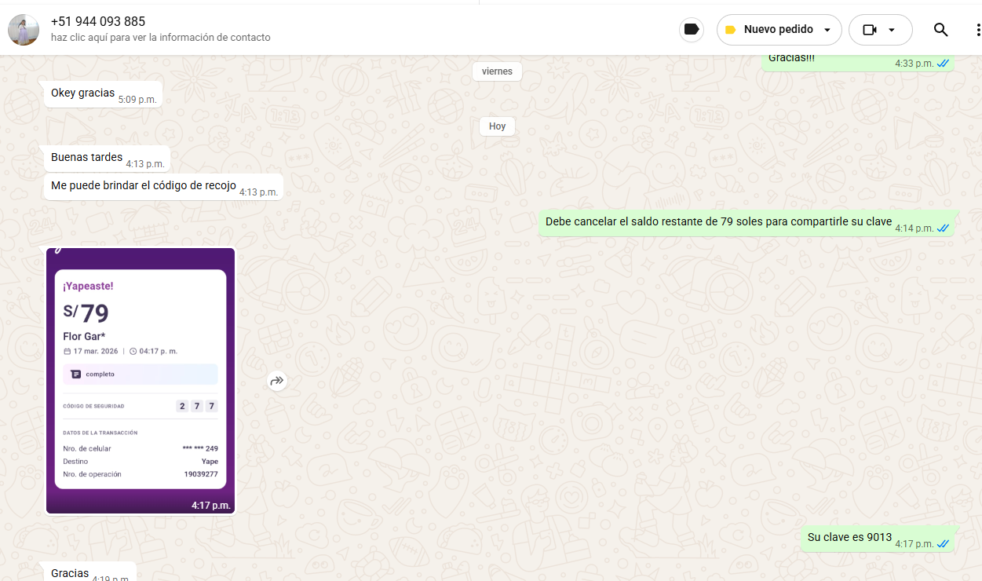Click "haz clic aquí" contact info text

(x=160, y=38)
